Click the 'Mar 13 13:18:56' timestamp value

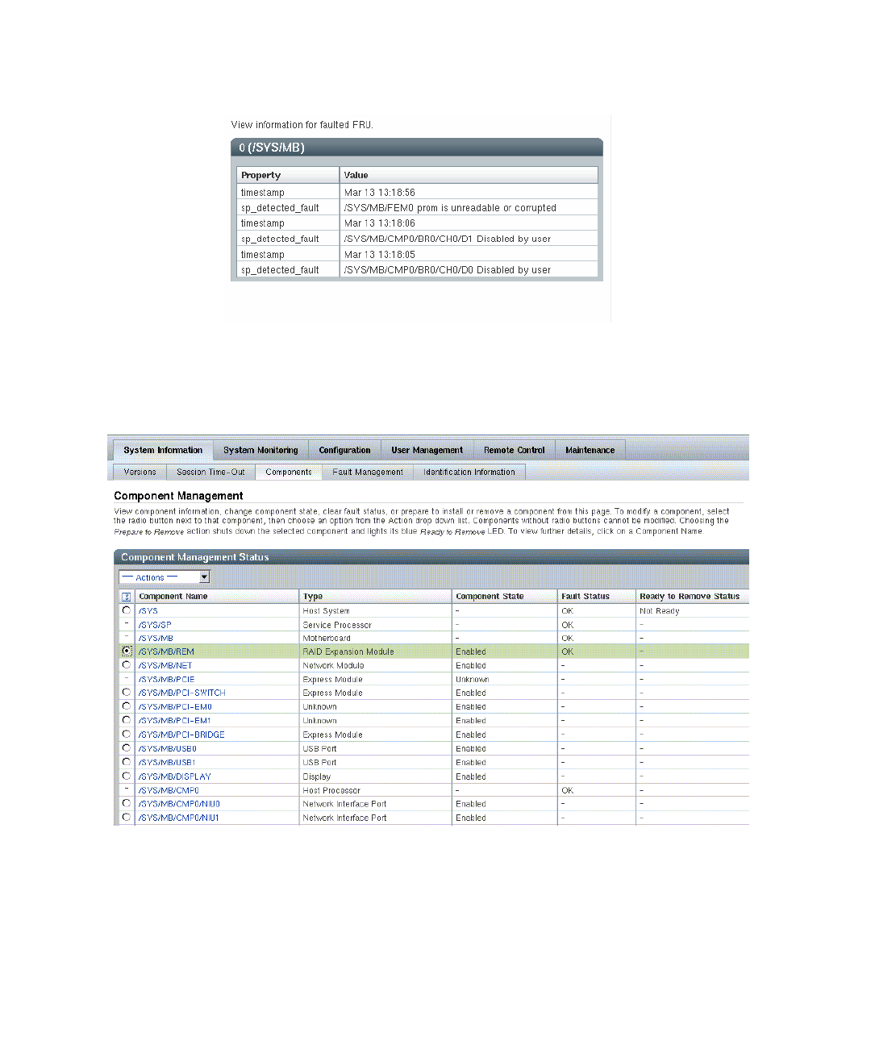380,193
